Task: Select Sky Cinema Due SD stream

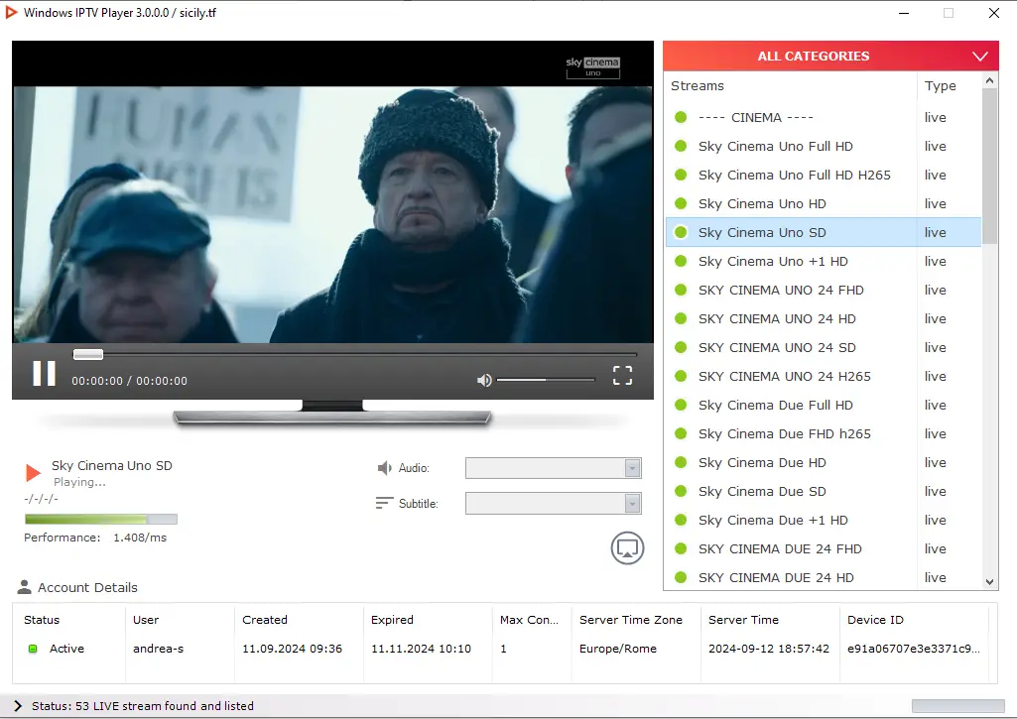Action: coord(824,491)
